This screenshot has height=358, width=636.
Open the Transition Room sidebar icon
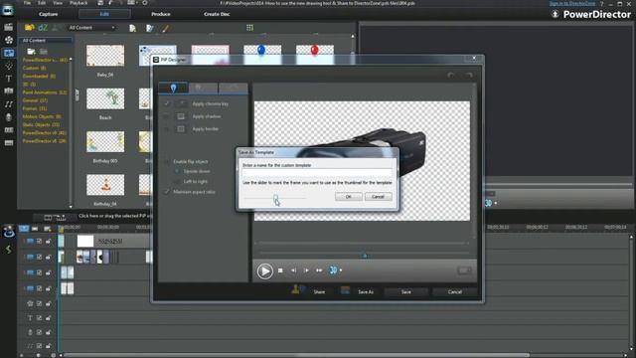8,91
